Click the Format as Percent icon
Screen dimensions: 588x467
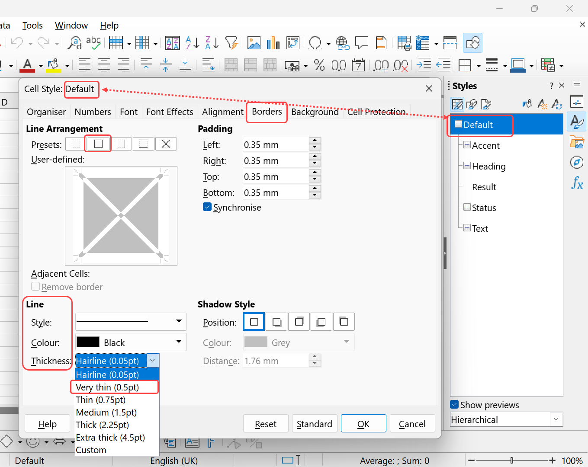coord(319,65)
